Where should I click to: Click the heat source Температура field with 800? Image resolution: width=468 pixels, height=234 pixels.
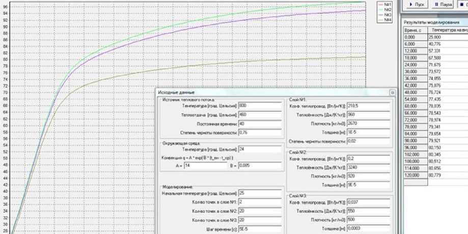coord(260,106)
